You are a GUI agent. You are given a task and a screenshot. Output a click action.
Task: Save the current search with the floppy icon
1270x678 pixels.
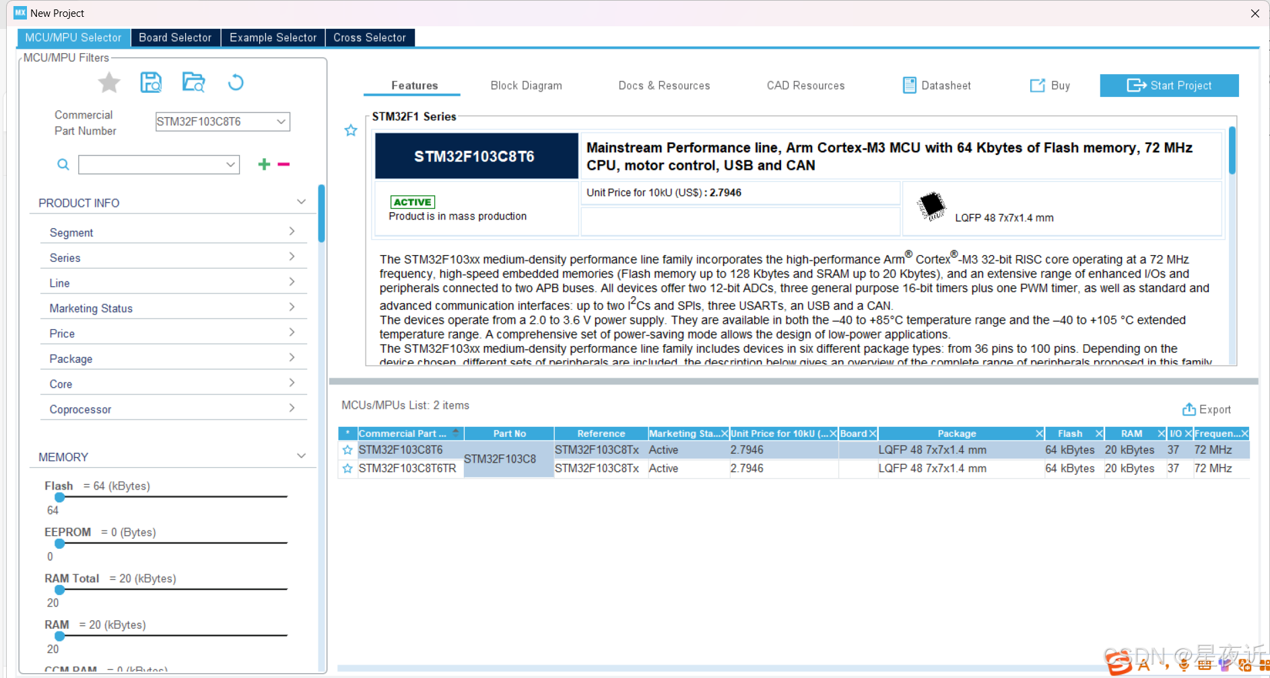151,83
